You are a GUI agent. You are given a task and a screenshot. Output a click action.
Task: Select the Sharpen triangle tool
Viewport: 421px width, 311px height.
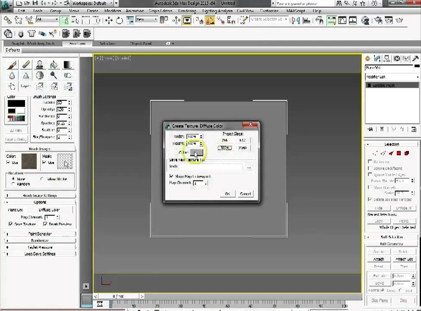(x=26, y=76)
